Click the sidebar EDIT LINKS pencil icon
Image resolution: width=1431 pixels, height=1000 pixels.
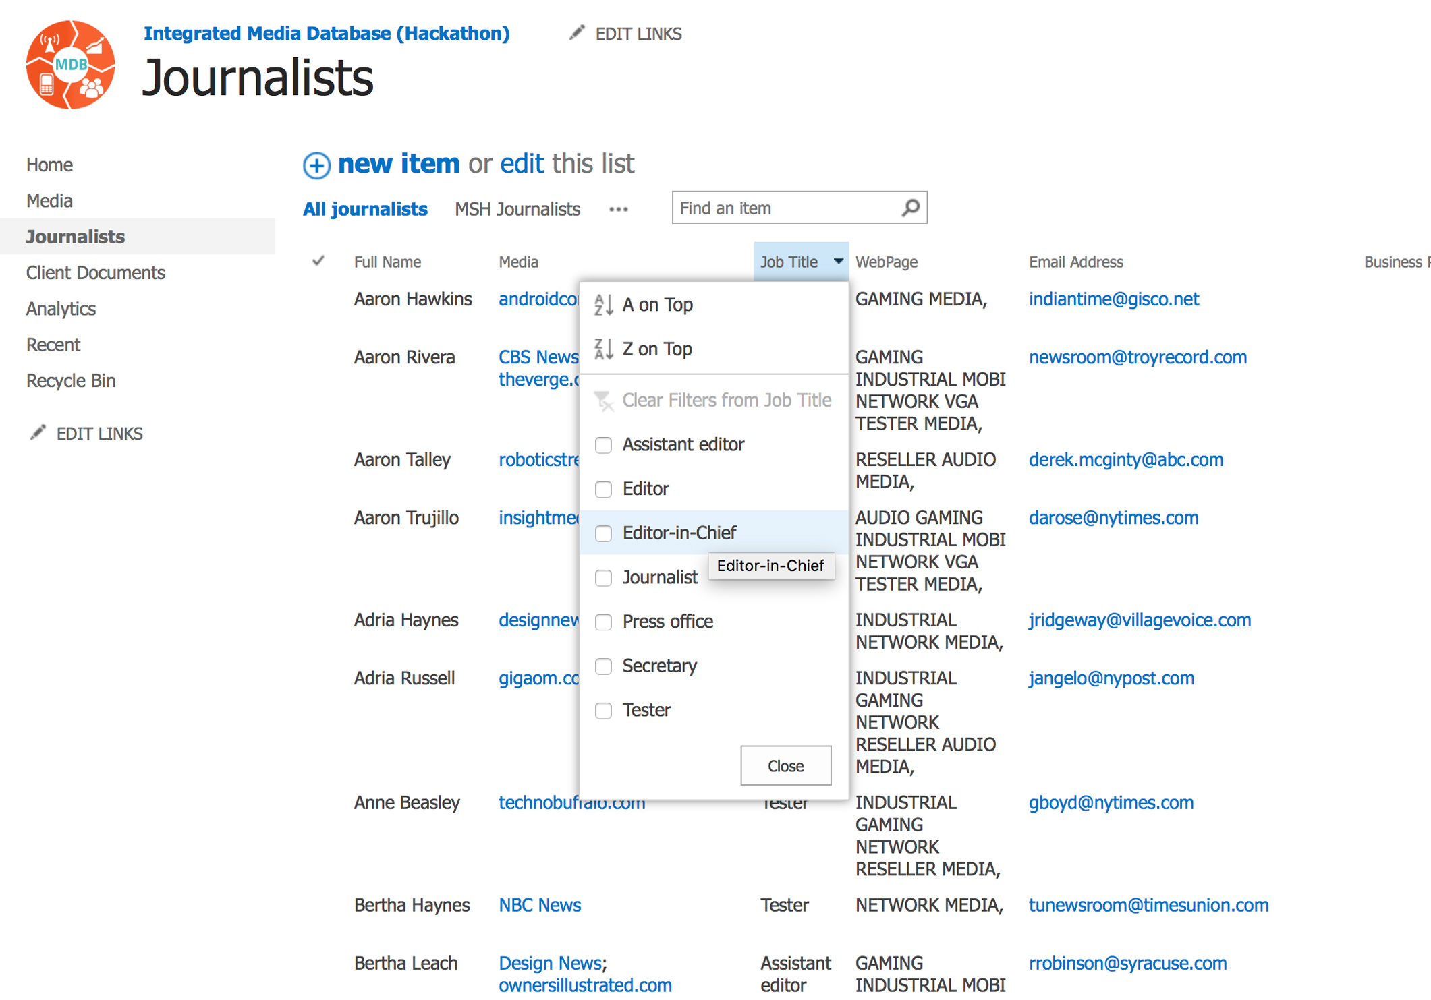(38, 432)
